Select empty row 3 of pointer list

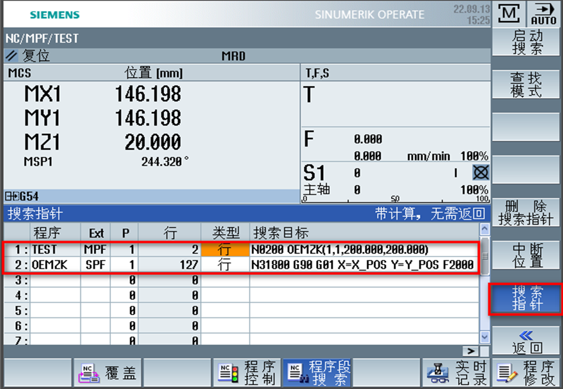[241, 280]
